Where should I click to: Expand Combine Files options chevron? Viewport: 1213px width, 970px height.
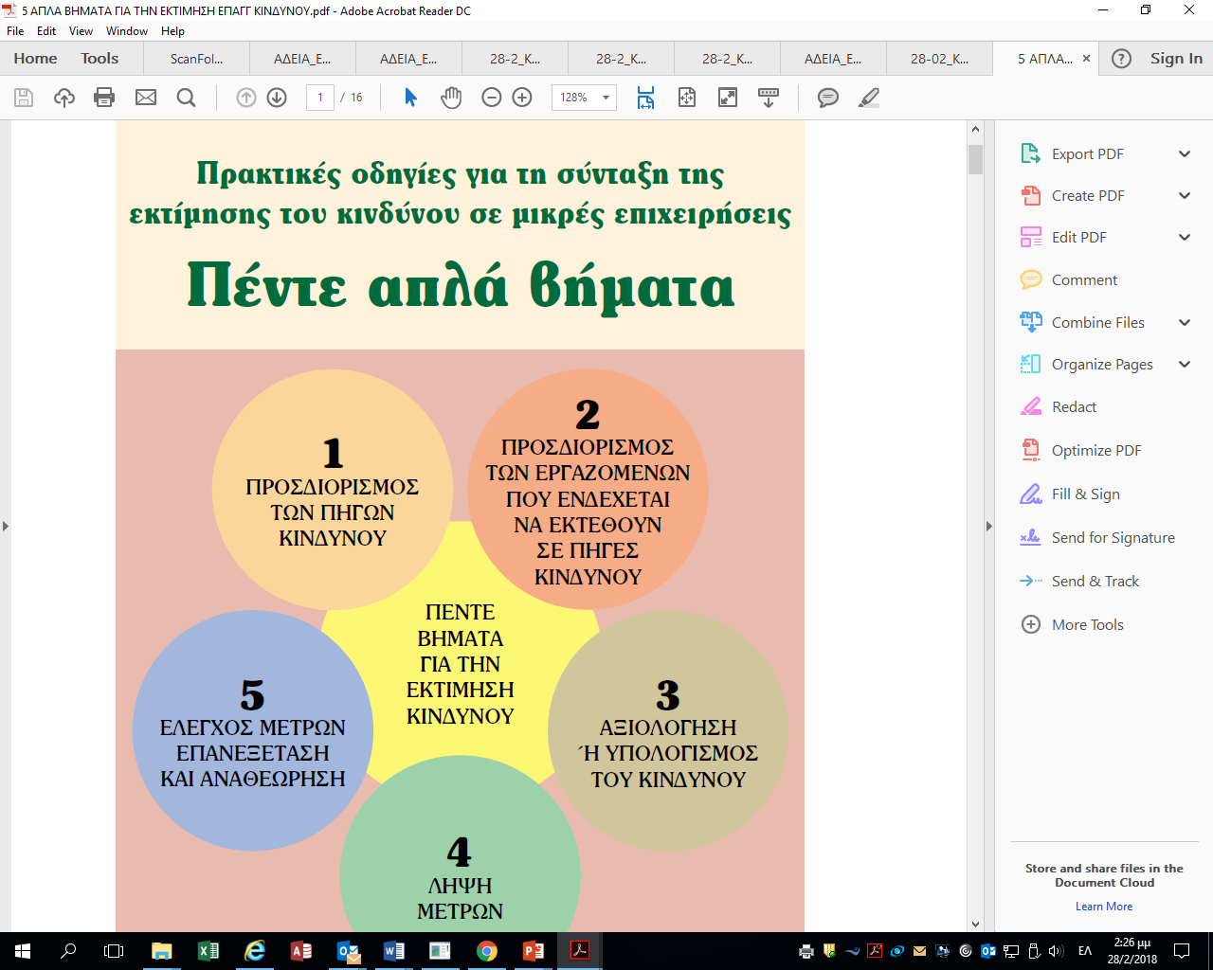tap(1185, 322)
